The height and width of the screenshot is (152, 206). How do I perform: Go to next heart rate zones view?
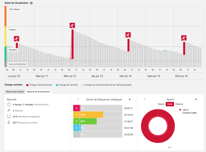point(130,99)
